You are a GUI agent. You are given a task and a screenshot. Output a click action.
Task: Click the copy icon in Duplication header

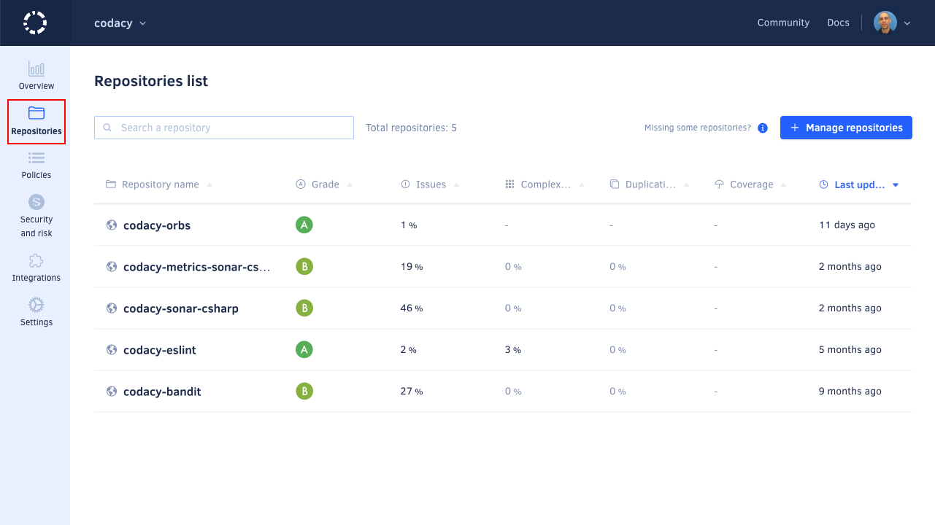[615, 184]
